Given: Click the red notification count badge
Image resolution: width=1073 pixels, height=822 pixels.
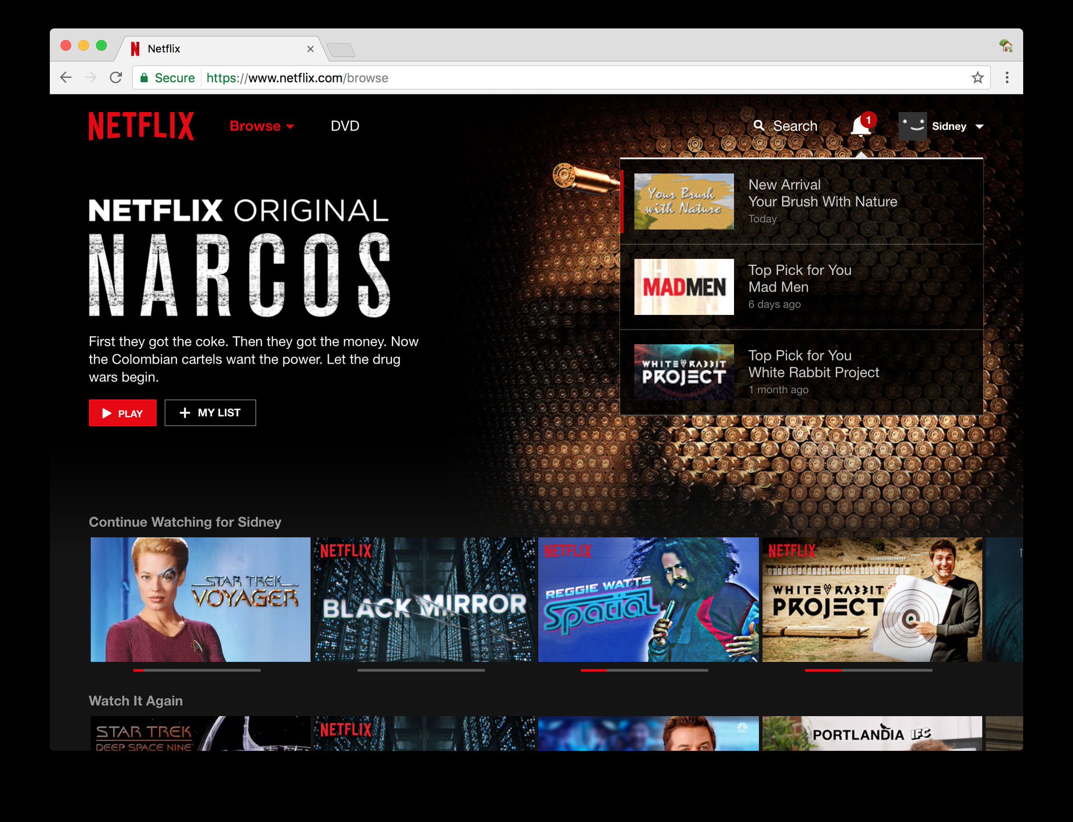Looking at the screenshot, I should (x=868, y=120).
